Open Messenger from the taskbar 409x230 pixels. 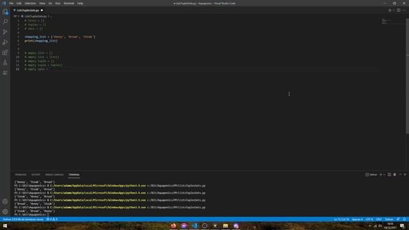pyautogui.click(x=183, y=226)
